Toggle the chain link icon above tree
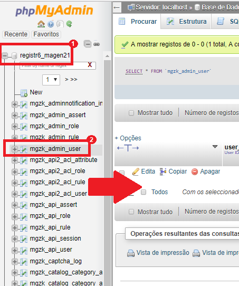The width and height of the screenshot is (239, 286). 97,44
